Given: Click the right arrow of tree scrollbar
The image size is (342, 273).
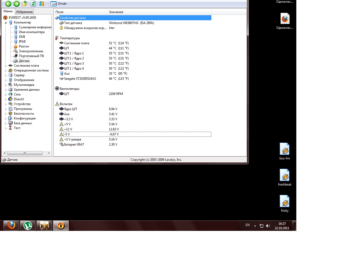Looking at the screenshot, I should 49,153.
